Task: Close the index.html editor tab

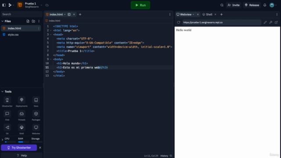Action: coord(74,14)
